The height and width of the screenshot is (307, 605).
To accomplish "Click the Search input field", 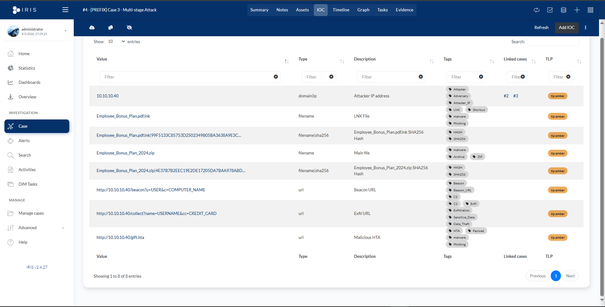I will point(553,42).
